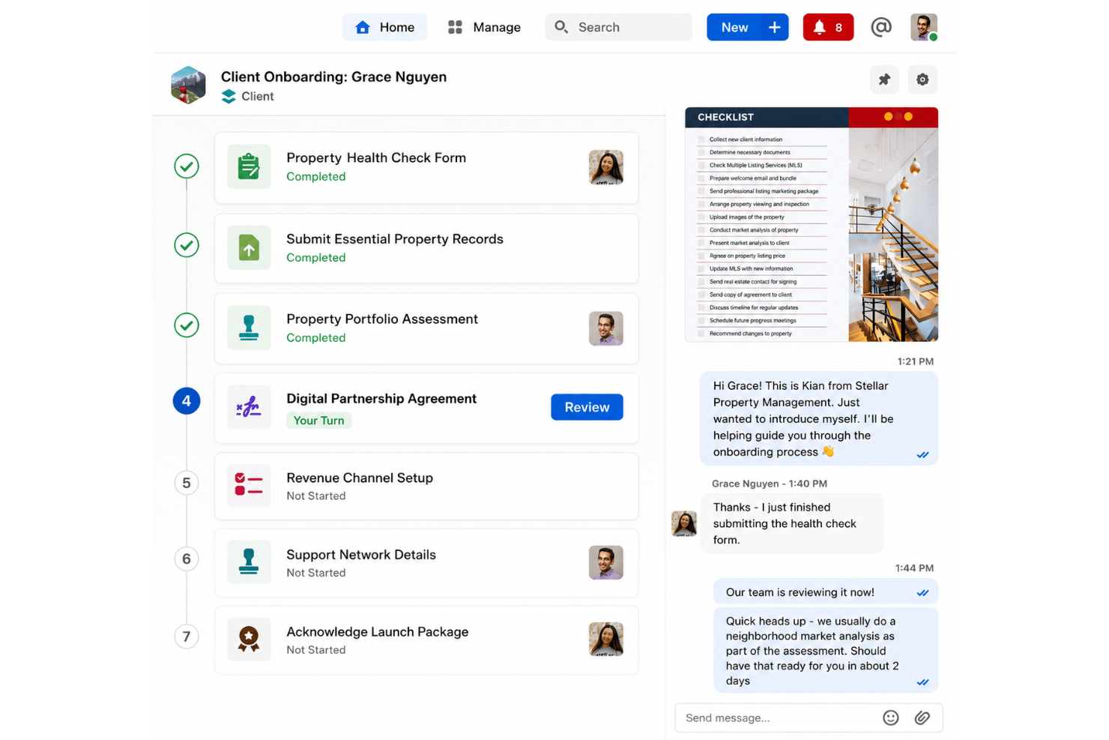1109x740 pixels.
Task: Click the Review button
Action: pos(587,407)
